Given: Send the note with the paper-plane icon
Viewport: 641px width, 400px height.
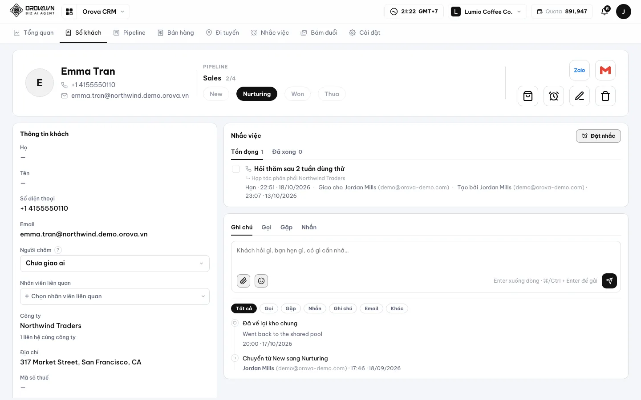Looking at the screenshot, I should coord(609,281).
